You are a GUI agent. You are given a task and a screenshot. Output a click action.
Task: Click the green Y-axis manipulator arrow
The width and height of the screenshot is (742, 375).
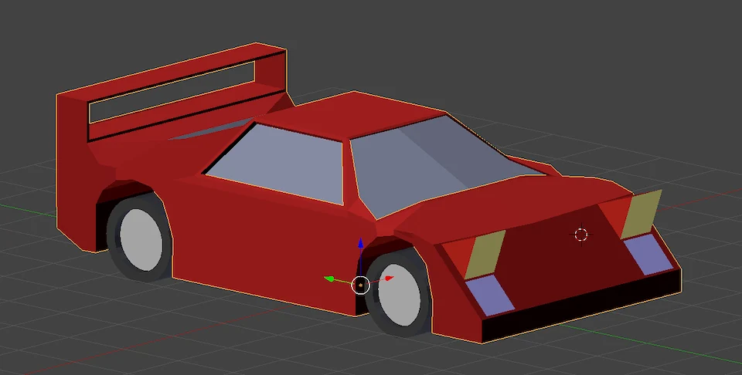(330, 279)
